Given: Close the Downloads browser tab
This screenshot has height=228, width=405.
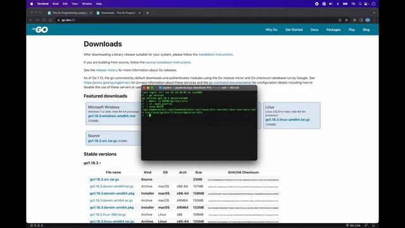Looking at the screenshot, I should [x=140, y=13].
